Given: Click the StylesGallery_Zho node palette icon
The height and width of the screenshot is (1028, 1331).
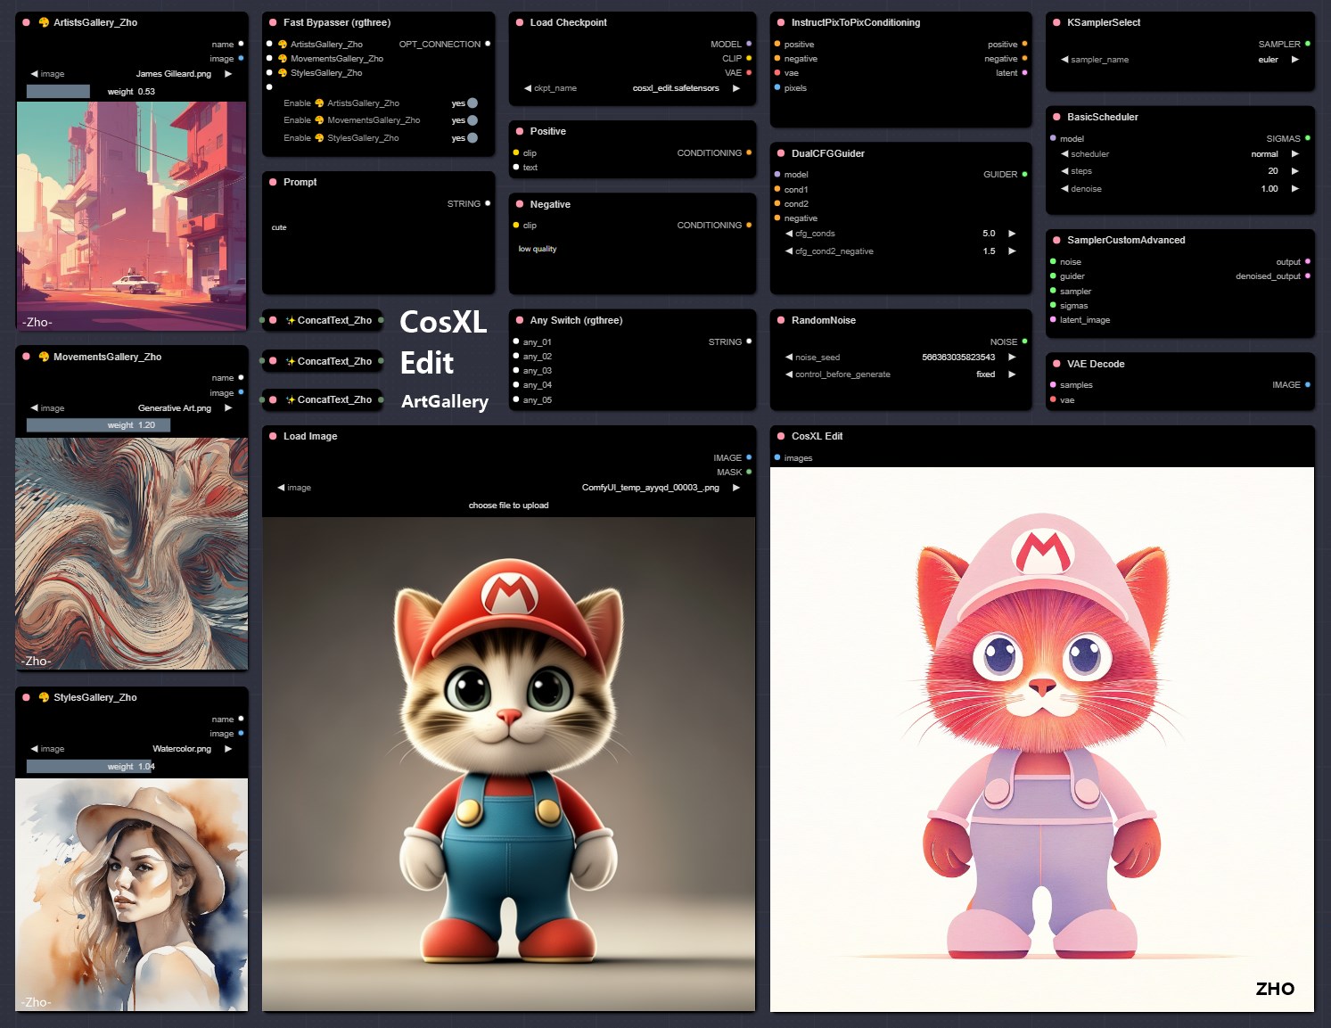Looking at the screenshot, I should (43, 697).
